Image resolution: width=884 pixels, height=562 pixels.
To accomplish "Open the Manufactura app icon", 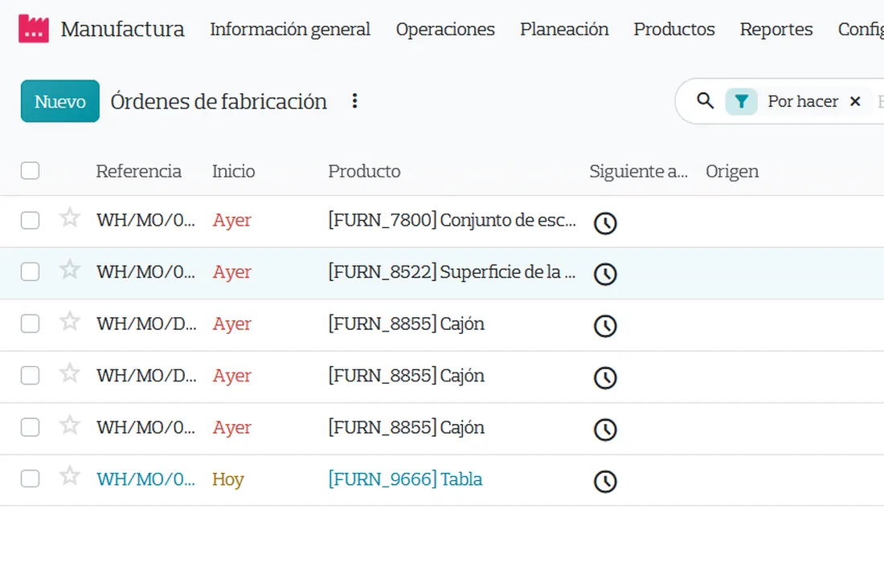I will pos(33,29).
